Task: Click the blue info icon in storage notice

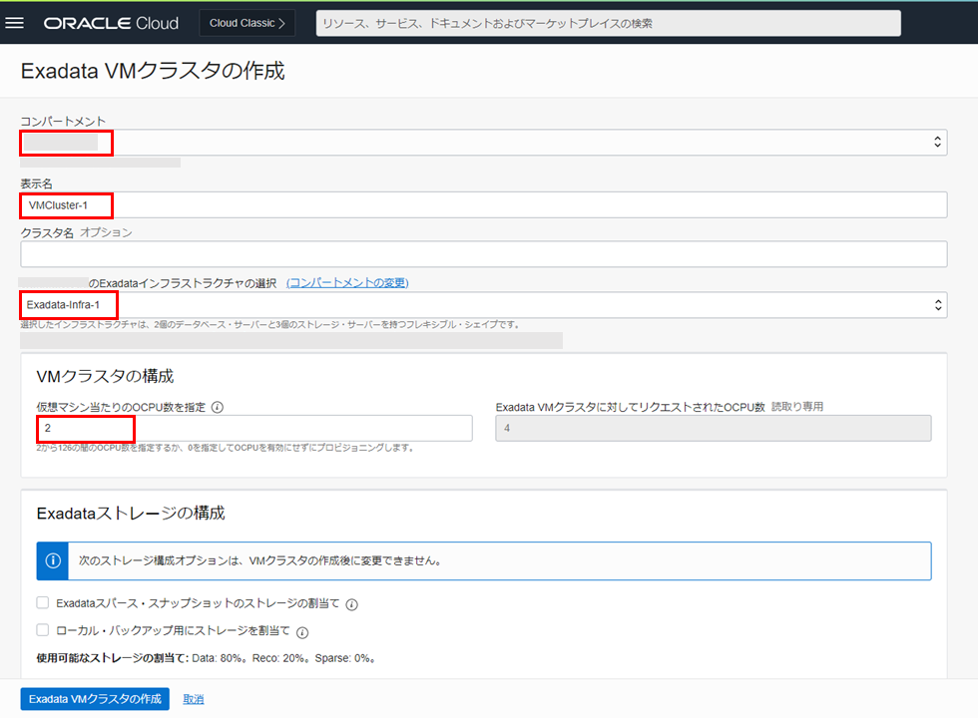Action: point(53,560)
